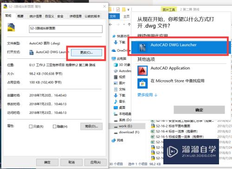This screenshot has width=232, height=169.
Task: Click 在 Microsoft Store 中查找应用 label
Action: pos(177,81)
